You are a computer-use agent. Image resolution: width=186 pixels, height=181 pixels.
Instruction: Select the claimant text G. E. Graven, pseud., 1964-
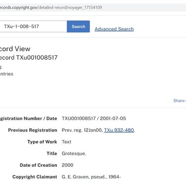[x=91, y=177]
